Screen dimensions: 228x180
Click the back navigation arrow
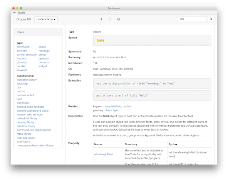pos(101,19)
